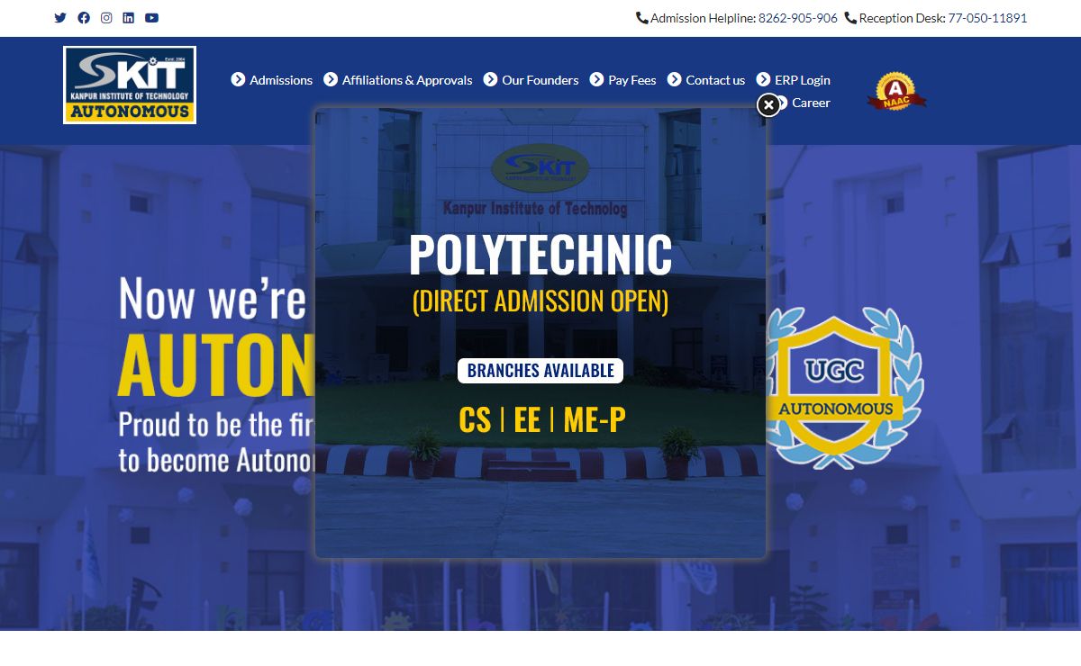Click the POLYTECHNIC popup heading
This screenshot has width=1081, height=666.
coord(540,255)
